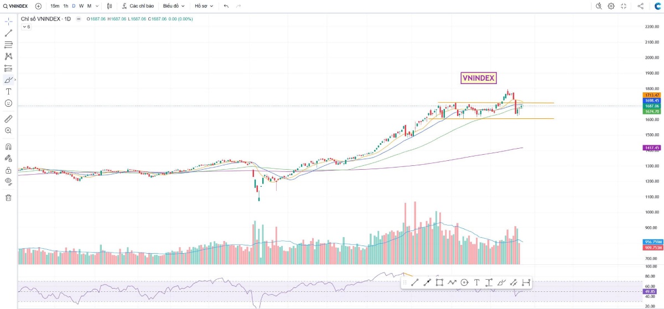This screenshot has width=664, height=309.
Task: Select the text annotation tool in sidebar
Action: (x=8, y=91)
